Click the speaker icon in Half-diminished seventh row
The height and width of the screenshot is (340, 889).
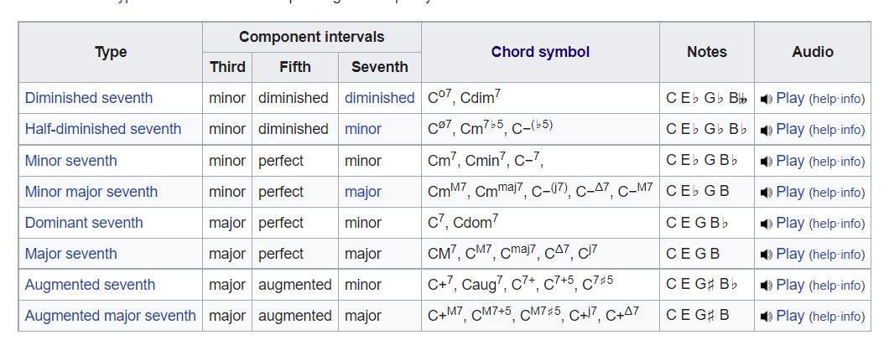pyautogui.click(x=766, y=130)
